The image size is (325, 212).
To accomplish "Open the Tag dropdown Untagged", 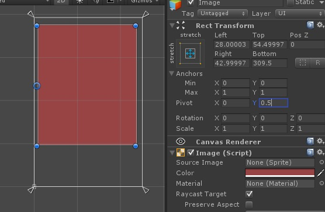I will 223,13.
